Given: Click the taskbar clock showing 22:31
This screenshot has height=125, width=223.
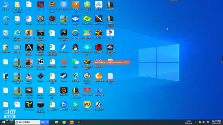Looking at the screenshot, I should 217,122.
